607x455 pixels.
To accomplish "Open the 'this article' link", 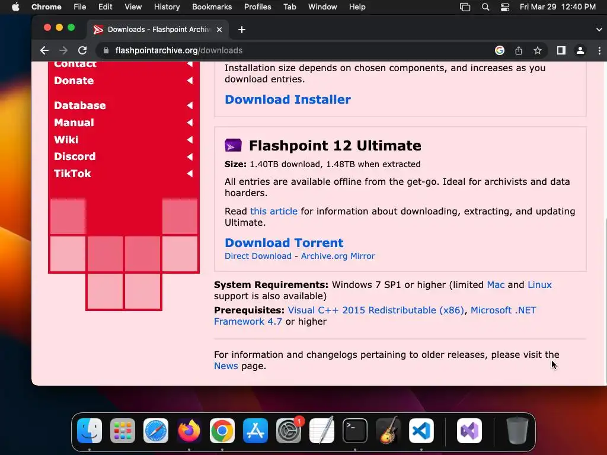I will tap(274, 212).
